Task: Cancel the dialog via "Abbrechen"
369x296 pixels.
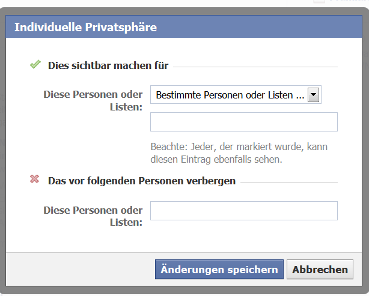Action: 320,270
